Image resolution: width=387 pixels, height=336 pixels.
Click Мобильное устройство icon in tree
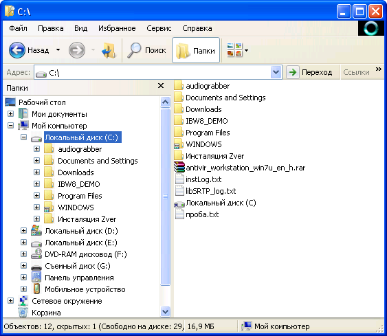point(36,289)
